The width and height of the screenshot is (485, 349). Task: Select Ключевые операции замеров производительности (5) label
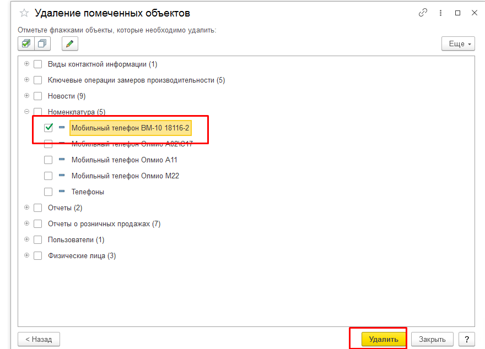[137, 80]
